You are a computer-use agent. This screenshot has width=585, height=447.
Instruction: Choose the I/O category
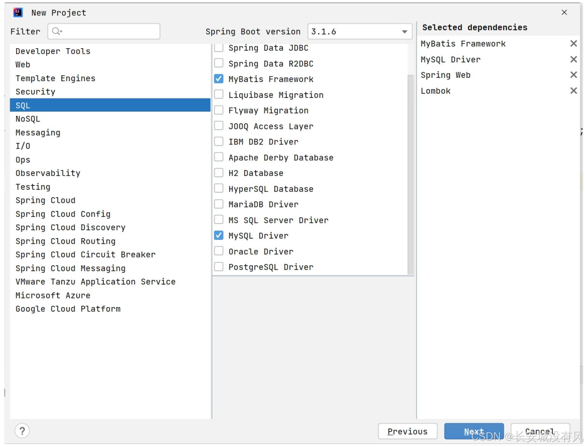coord(110,146)
